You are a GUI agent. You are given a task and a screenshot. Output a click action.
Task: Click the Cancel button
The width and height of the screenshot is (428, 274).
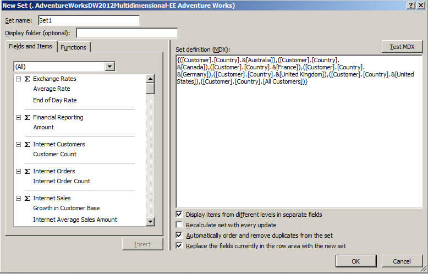click(x=402, y=261)
